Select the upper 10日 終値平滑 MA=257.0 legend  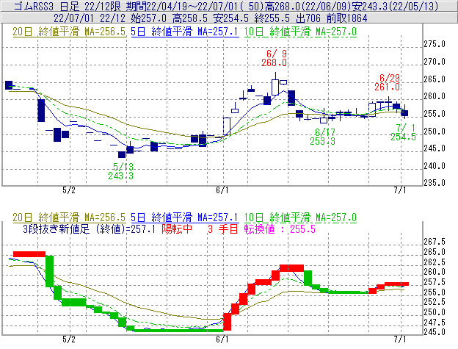pyautogui.click(x=300, y=32)
